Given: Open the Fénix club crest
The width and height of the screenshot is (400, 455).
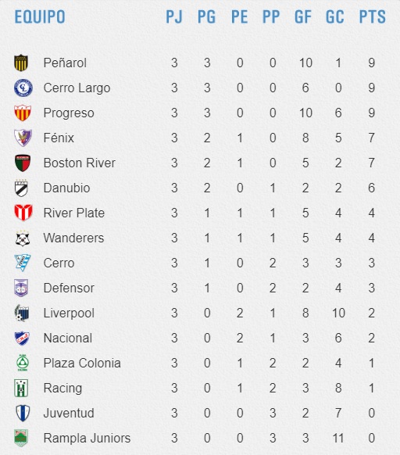Looking at the screenshot, I should pyautogui.click(x=23, y=138).
